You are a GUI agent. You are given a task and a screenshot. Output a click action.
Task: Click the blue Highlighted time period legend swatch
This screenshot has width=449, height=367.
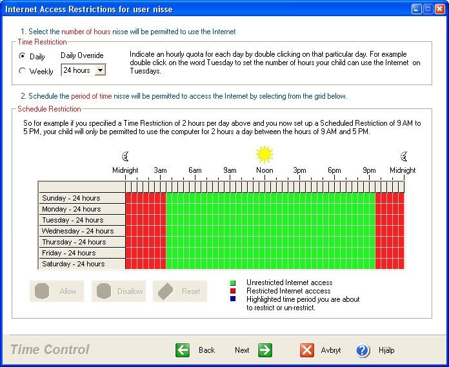232,299
